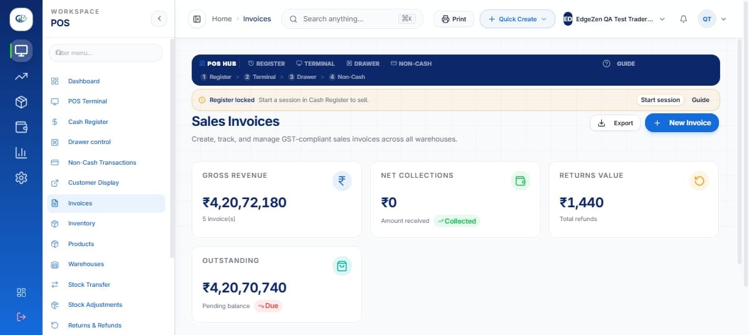The width and height of the screenshot is (749, 335).
Task: Click the Print button
Action: (x=454, y=19)
